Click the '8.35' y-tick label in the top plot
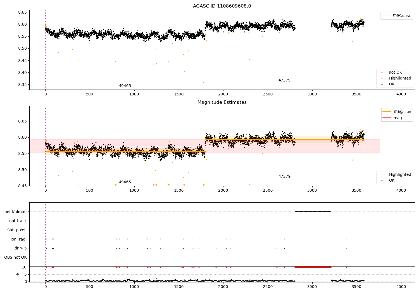This screenshot has width=419, height=293. 23,85
